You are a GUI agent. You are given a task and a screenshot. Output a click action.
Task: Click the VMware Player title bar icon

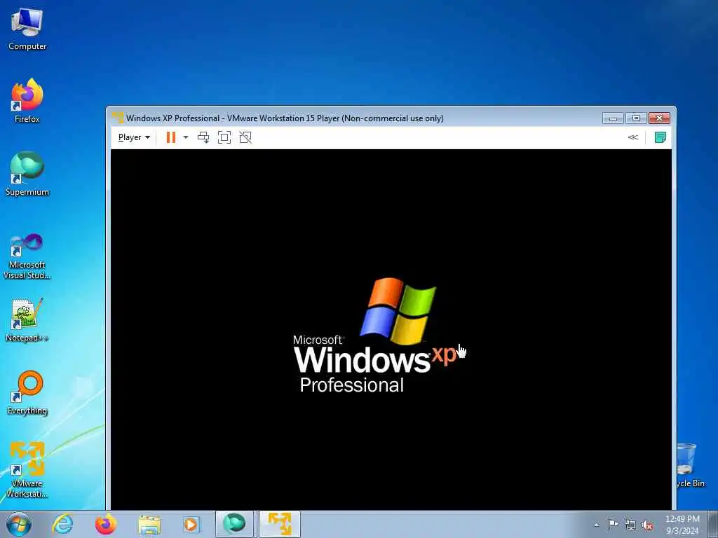[x=118, y=118]
